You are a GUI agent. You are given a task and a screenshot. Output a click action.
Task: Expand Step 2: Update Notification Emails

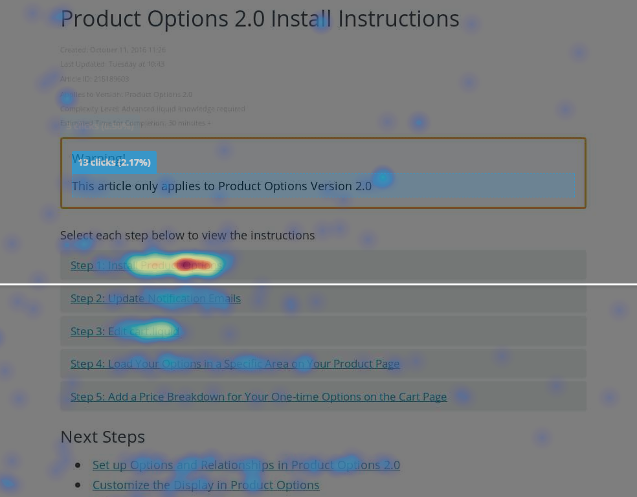tap(155, 298)
